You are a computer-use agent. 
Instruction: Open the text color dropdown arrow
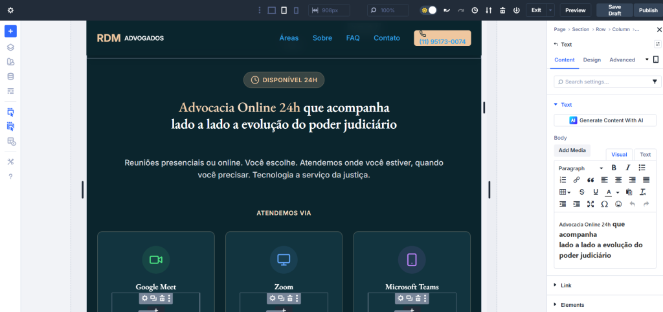618,192
